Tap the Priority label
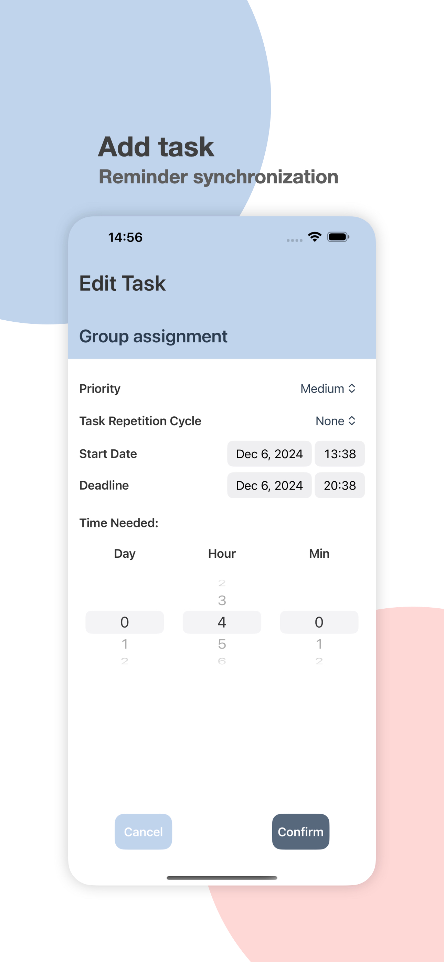The height and width of the screenshot is (962, 444). 100,389
